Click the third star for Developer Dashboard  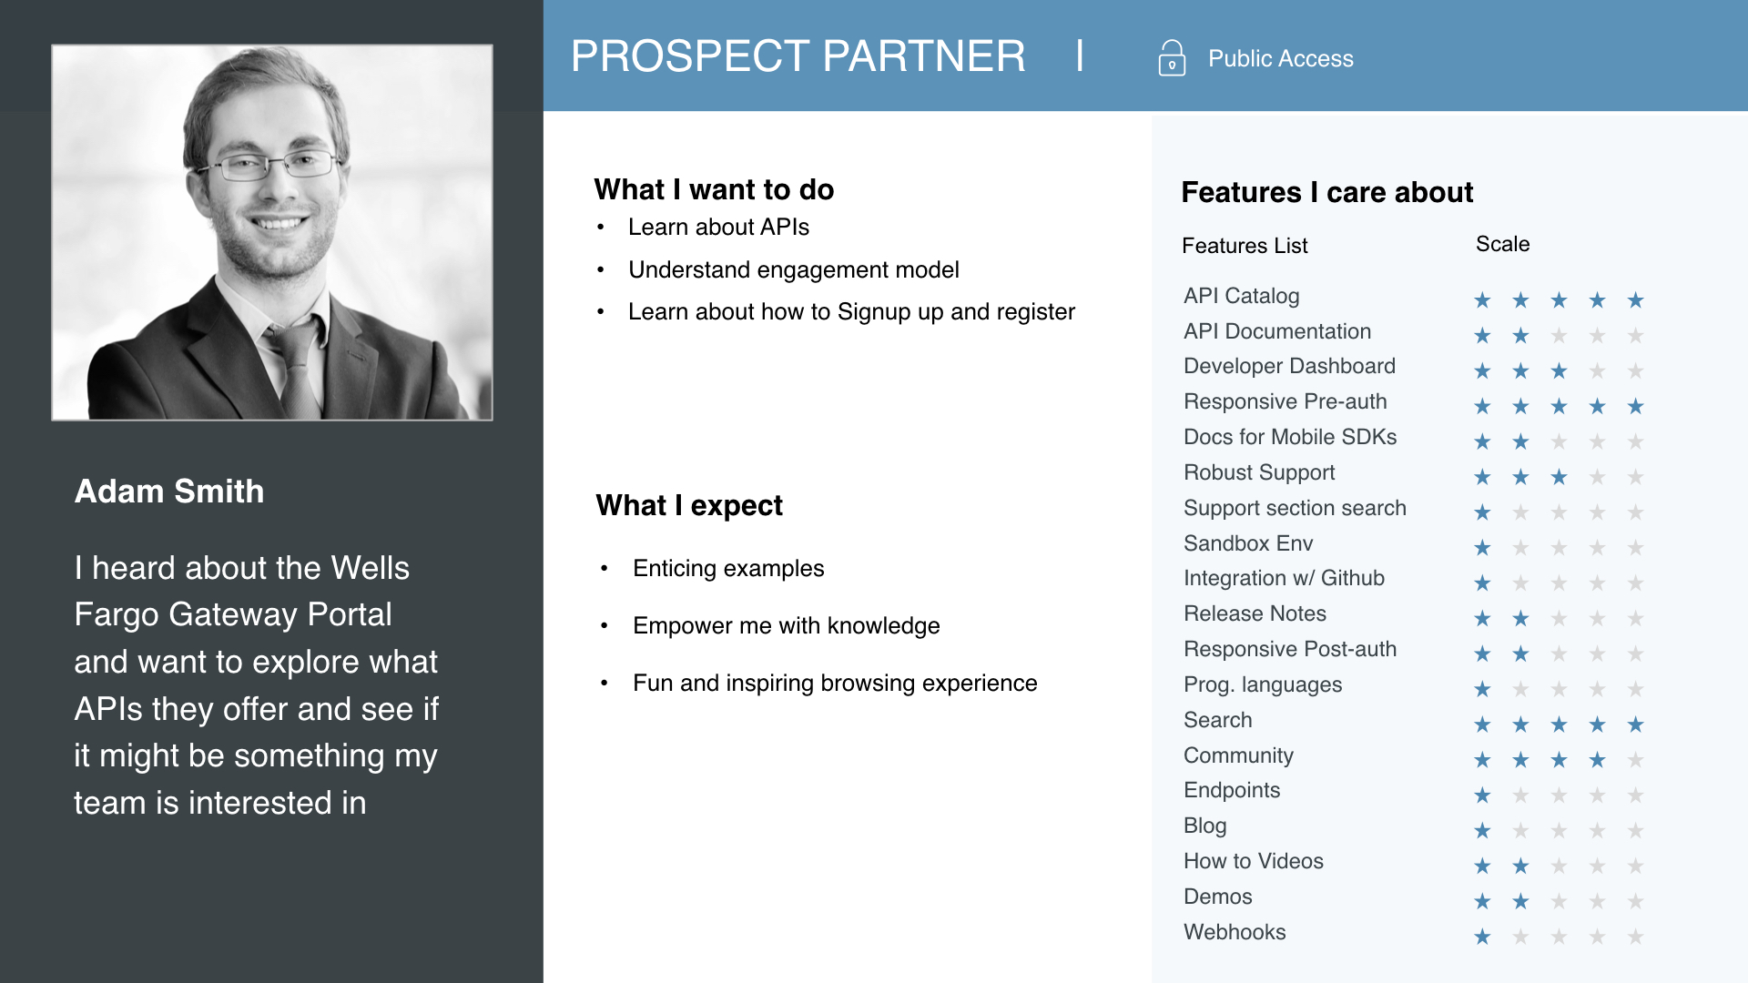click(x=1559, y=371)
